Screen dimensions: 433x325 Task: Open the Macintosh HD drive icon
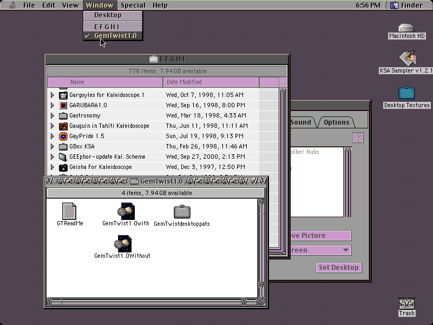406,28
